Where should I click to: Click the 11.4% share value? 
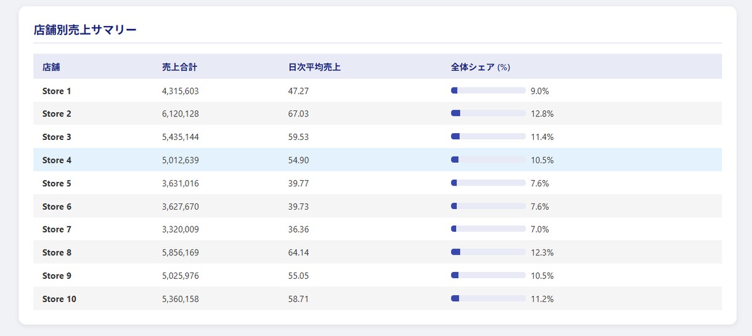[542, 137]
